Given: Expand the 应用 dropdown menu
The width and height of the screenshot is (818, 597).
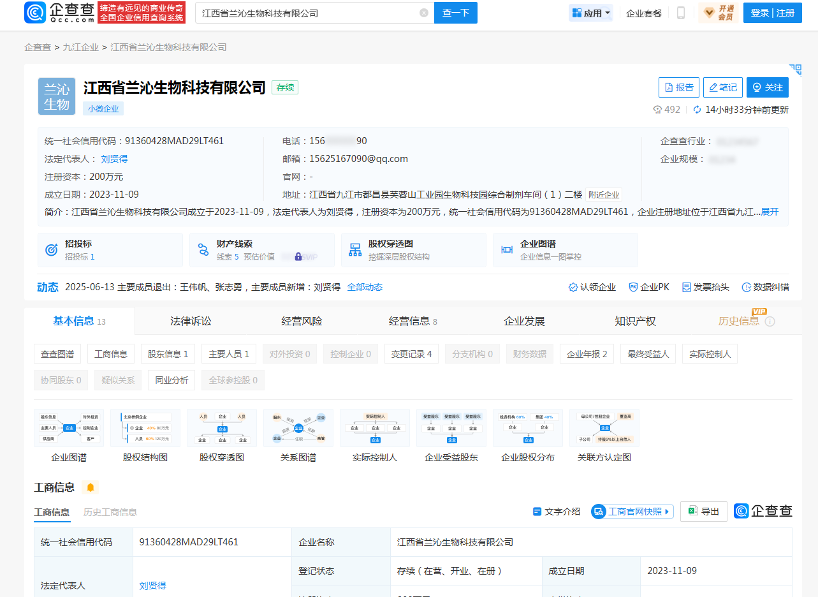Looking at the screenshot, I should click(591, 13).
